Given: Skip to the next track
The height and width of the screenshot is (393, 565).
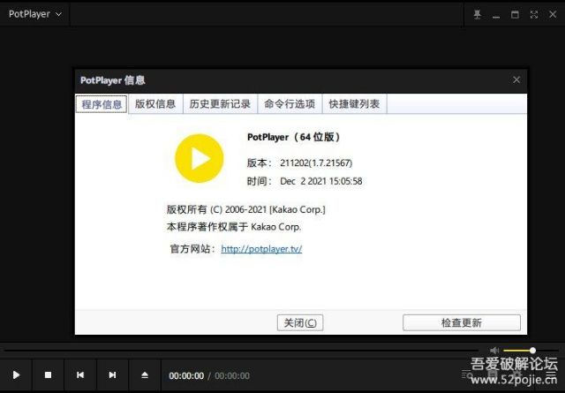Looking at the screenshot, I should [112, 375].
